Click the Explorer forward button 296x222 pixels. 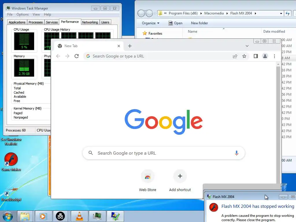149,13
